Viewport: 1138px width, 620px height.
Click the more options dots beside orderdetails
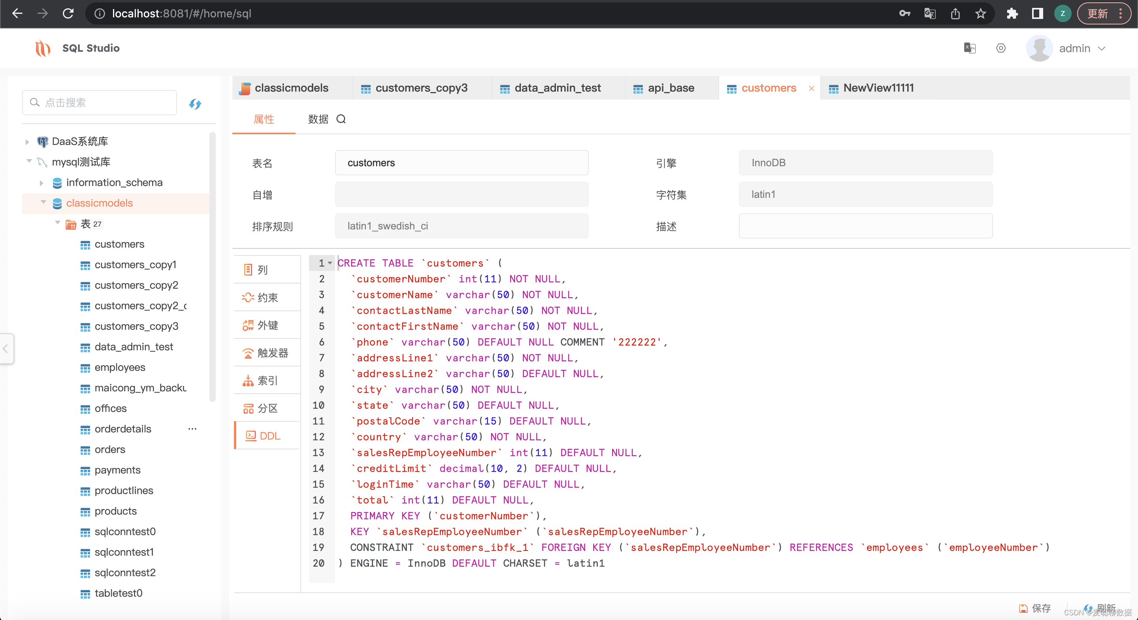point(192,428)
